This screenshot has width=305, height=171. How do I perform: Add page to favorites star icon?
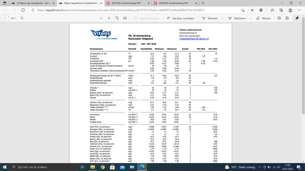243,10
